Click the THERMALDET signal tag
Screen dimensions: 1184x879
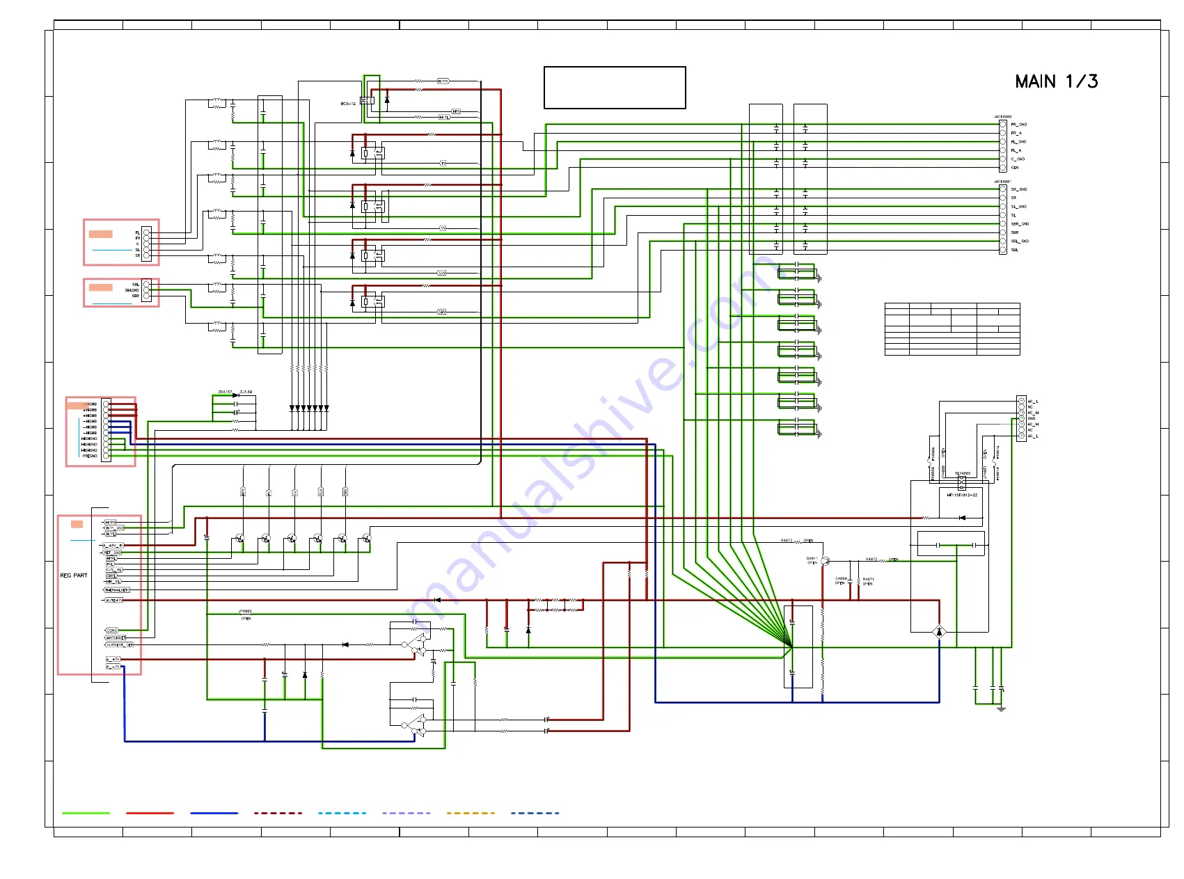117,590
